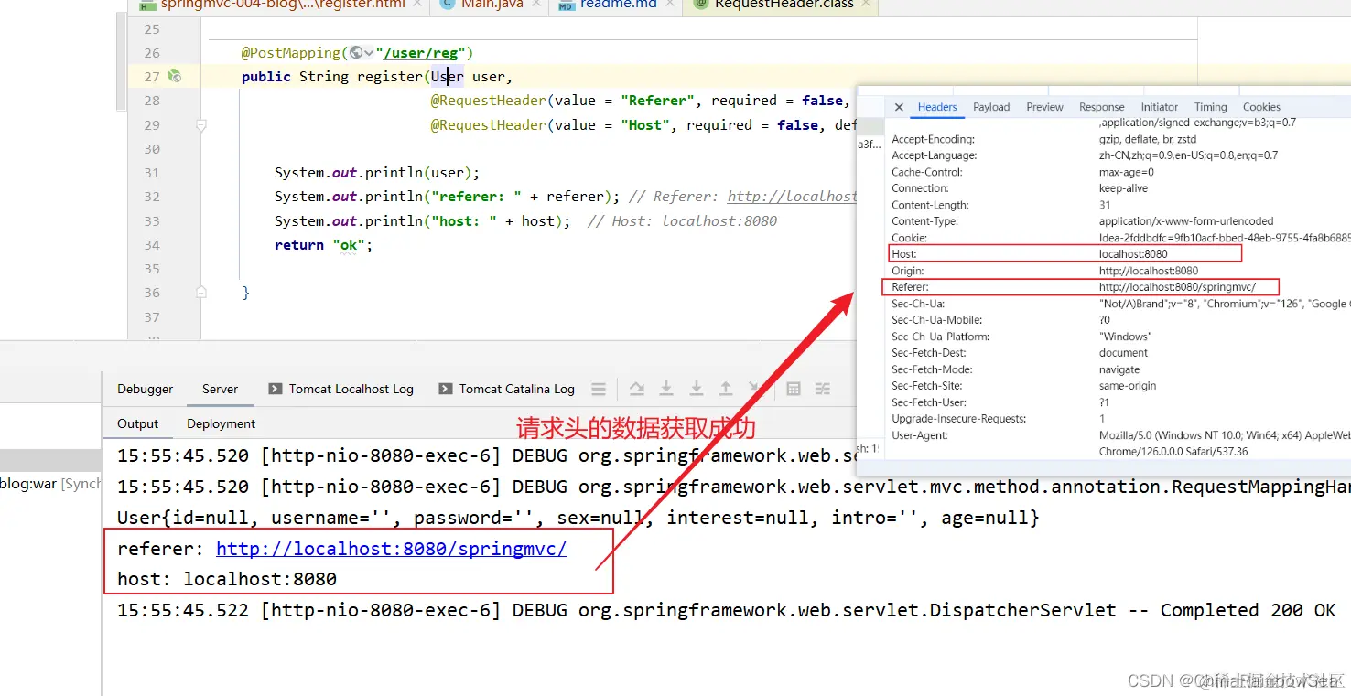Open the Cookies tab in DevTools
Screen dimensions: 1351x696
click(1261, 107)
